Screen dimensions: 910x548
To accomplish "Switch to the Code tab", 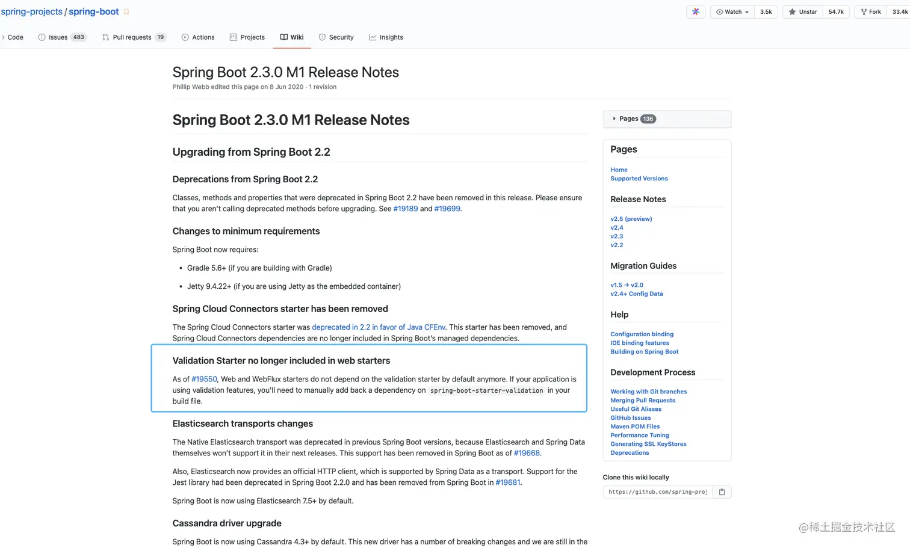I will 13,37.
